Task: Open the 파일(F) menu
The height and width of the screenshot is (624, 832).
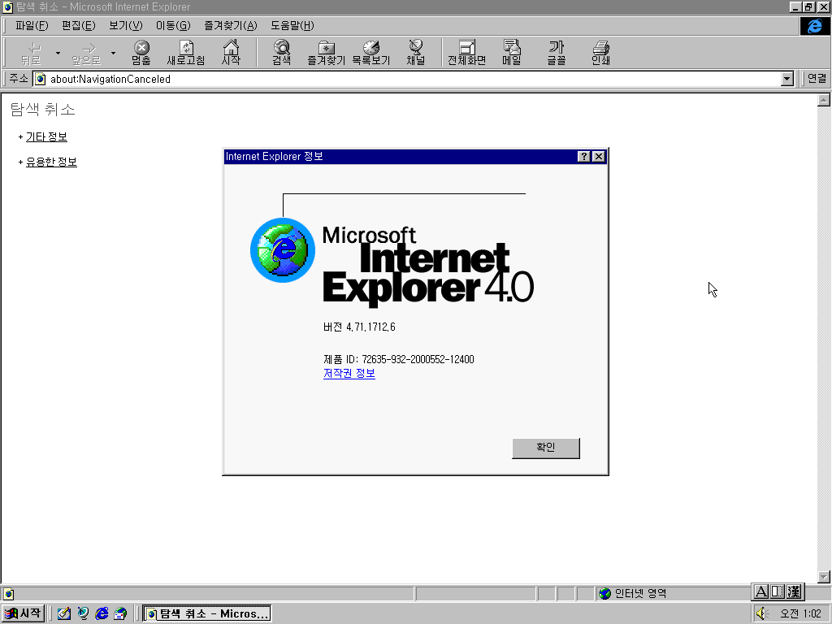Action: (x=32, y=25)
